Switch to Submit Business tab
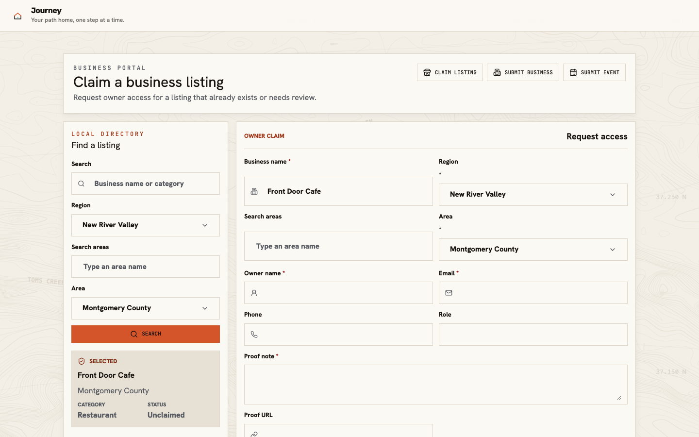This screenshot has height=437, width=699. (523, 72)
